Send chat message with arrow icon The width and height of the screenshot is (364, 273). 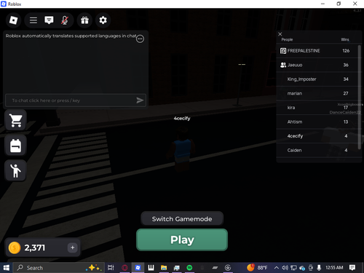click(140, 100)
